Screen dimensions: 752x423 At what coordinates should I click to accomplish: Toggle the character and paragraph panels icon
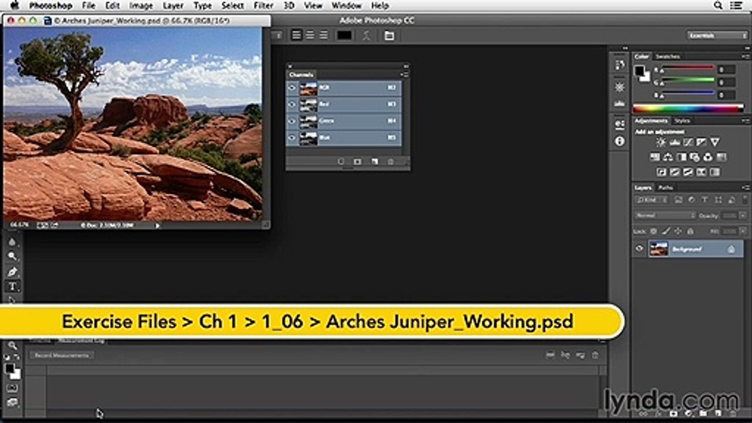click(389, 35)
